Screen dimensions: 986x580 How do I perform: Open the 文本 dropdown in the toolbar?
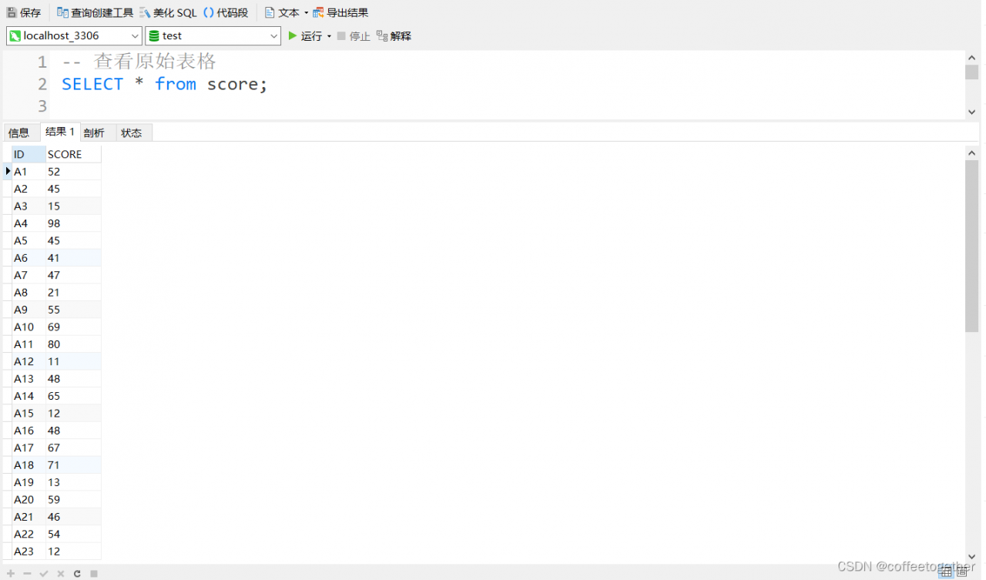286,12
